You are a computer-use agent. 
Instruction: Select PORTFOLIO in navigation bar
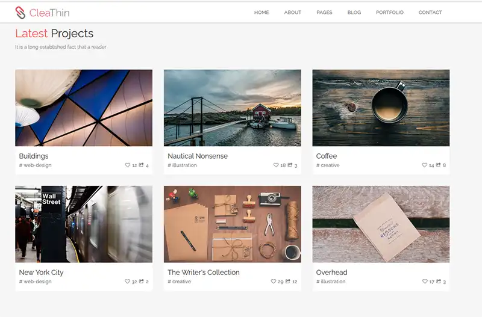click(x=389, y=13)
